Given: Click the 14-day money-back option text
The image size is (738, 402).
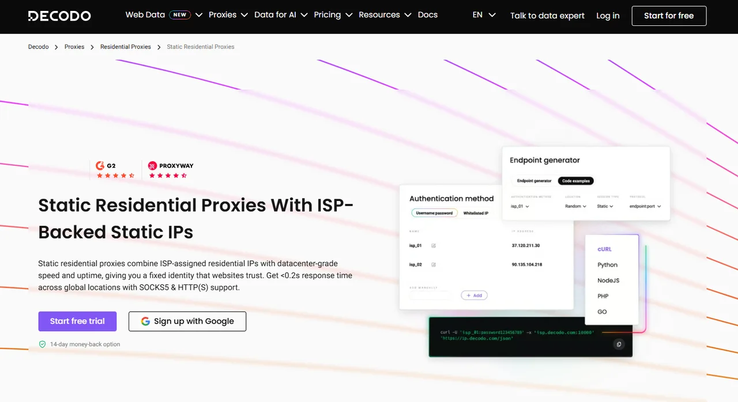Looking at the screenshot, I should [85, 344].
